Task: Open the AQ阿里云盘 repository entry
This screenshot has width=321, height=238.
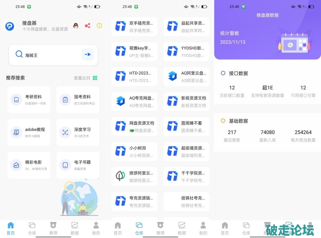Action: [186, 76]
